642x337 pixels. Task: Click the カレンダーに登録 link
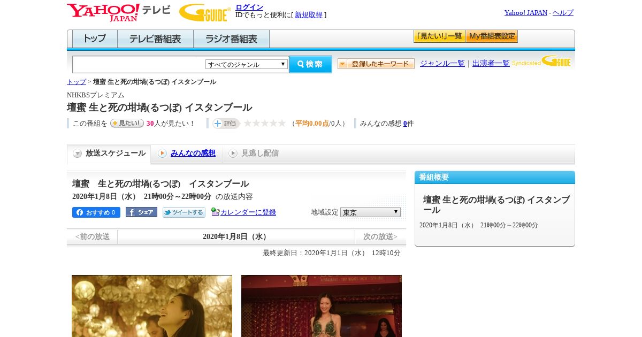click(248, 212)
